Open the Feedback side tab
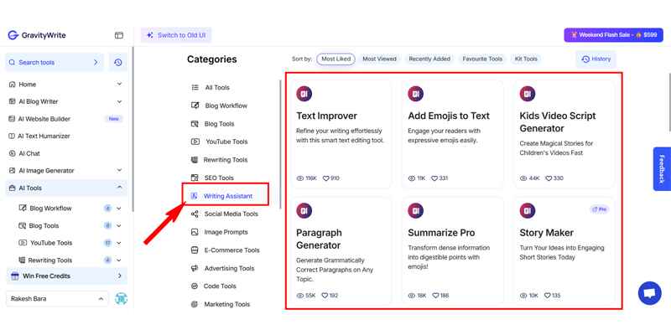Screen dimensions: 671x335 [x=662, y=169]
